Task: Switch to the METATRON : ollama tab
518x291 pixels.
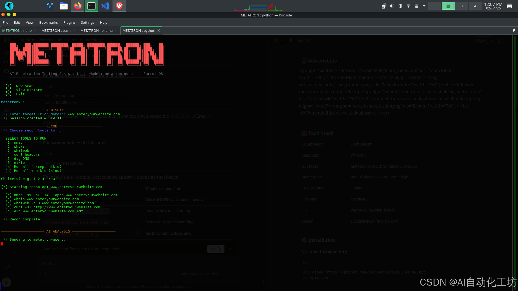Action: pyautogui.click(x=96, y=30)
